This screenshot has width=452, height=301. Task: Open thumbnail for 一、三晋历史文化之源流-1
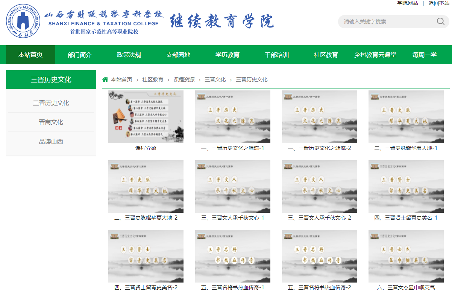(x=232, y=117)
